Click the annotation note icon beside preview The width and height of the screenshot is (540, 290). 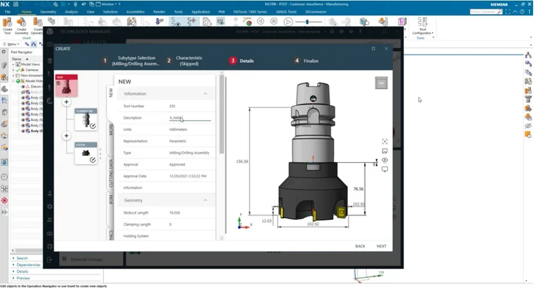pyautogui.click(x=384, y=151)
